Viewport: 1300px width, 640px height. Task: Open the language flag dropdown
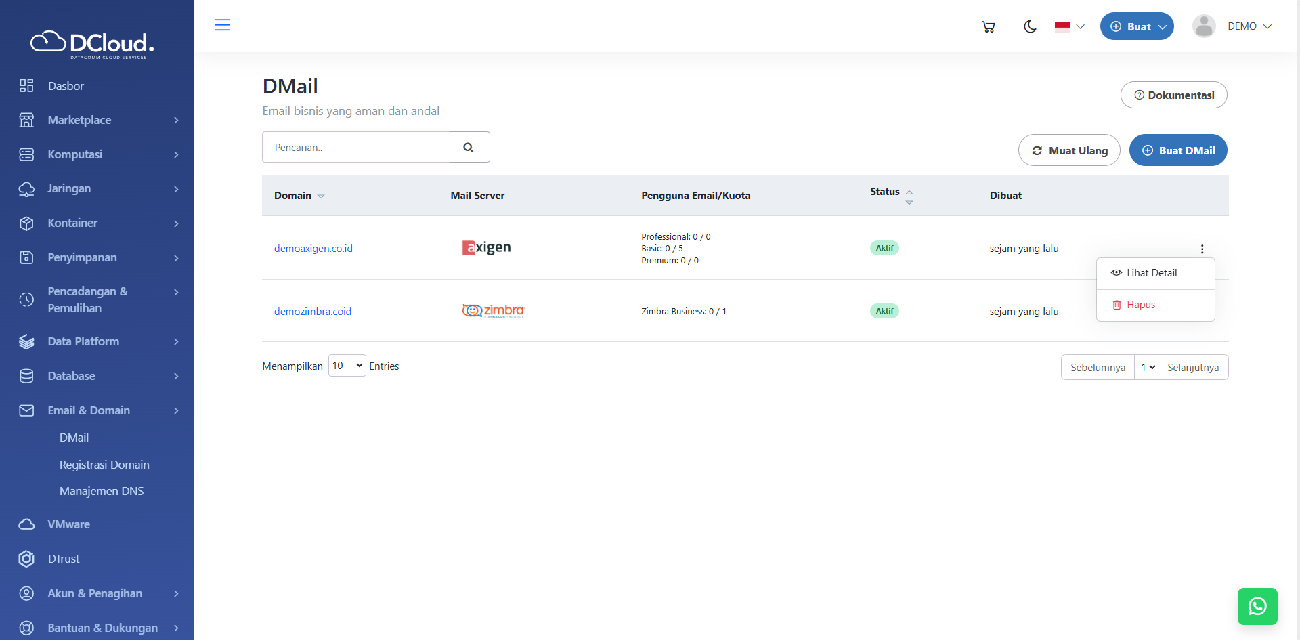coord(1069,27)
